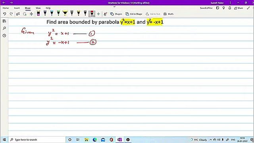This screenshot has height=143, width=254.
Task: Open Windows Start menu
Action: [4, 139]
